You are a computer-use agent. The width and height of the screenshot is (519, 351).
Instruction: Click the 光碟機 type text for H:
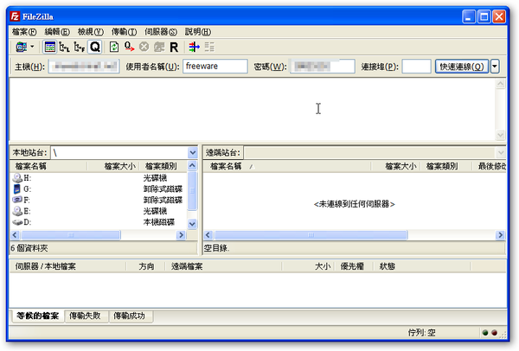tap(155, 178)
